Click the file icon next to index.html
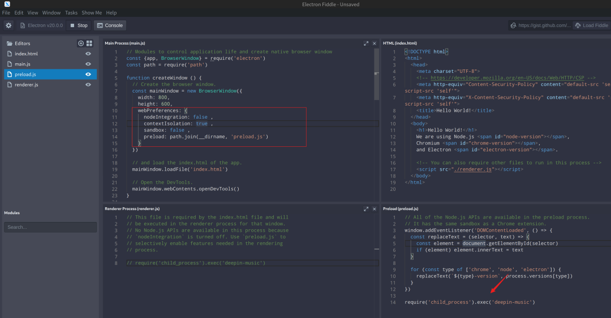 10,54
